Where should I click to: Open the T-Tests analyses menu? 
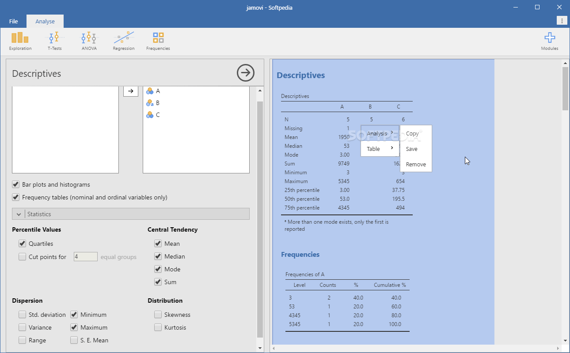click(x=54, y=41)
